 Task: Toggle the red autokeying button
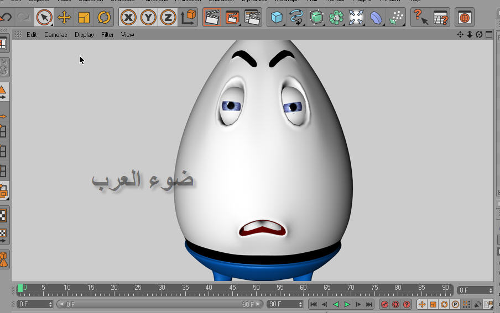coord(395,304)
